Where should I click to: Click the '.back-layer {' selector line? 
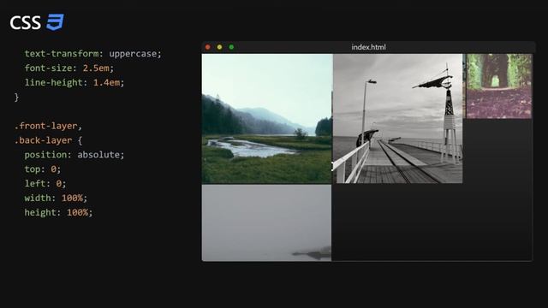[48, 140]
